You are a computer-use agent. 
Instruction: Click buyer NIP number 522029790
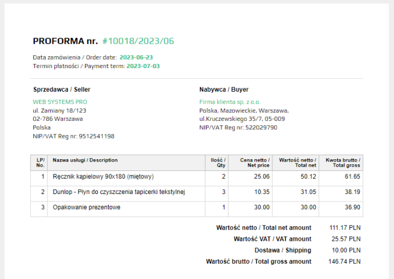click(x=261, y=128)
